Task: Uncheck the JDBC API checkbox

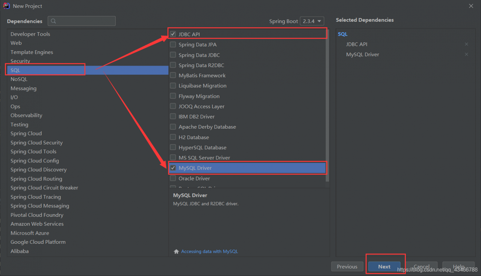Action: [173, 34]
